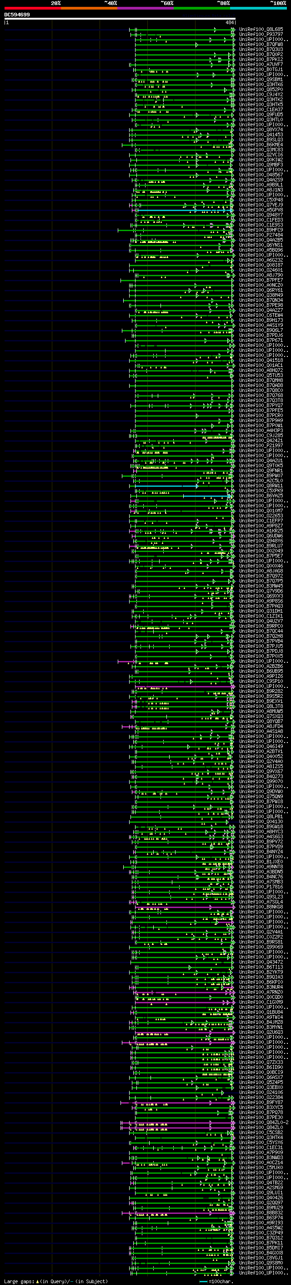291x1285 pixels.
Task: Select subject label UniRef100_Q3HTK6
Action: tap(261, 85)
